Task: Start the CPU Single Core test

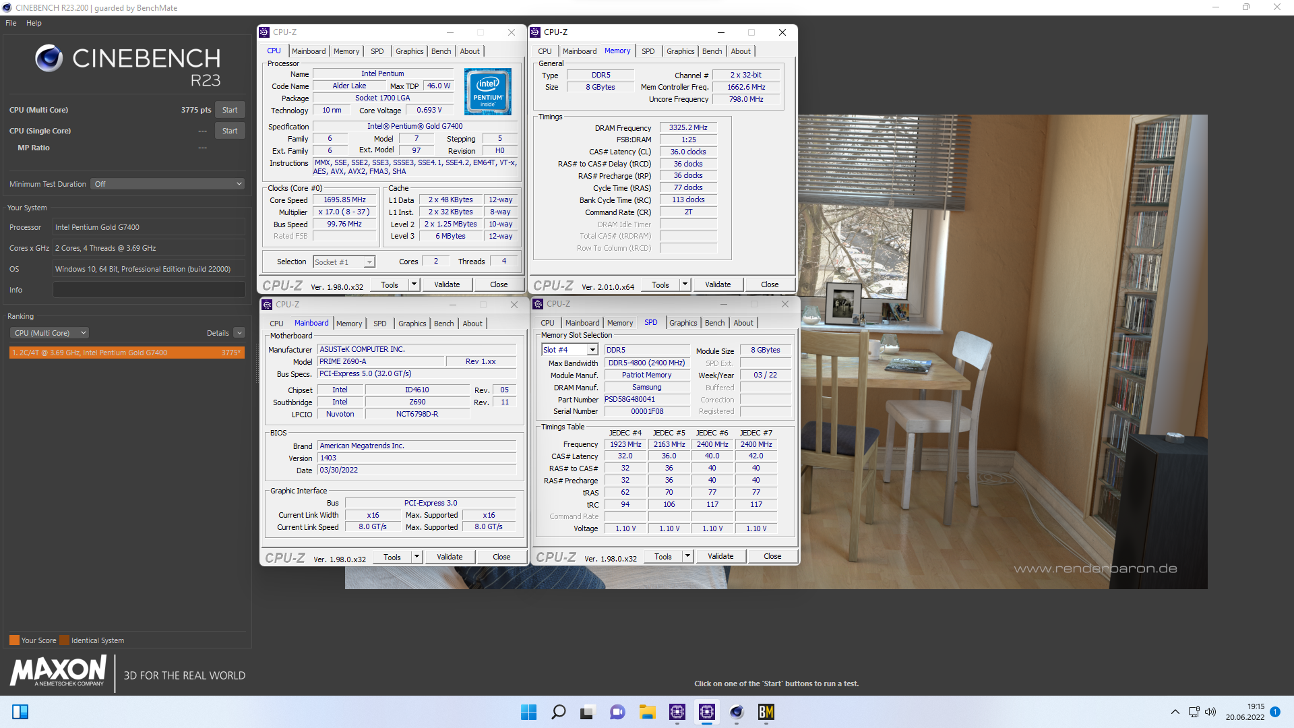Action: pyautogui.click(x=229, y=131)
